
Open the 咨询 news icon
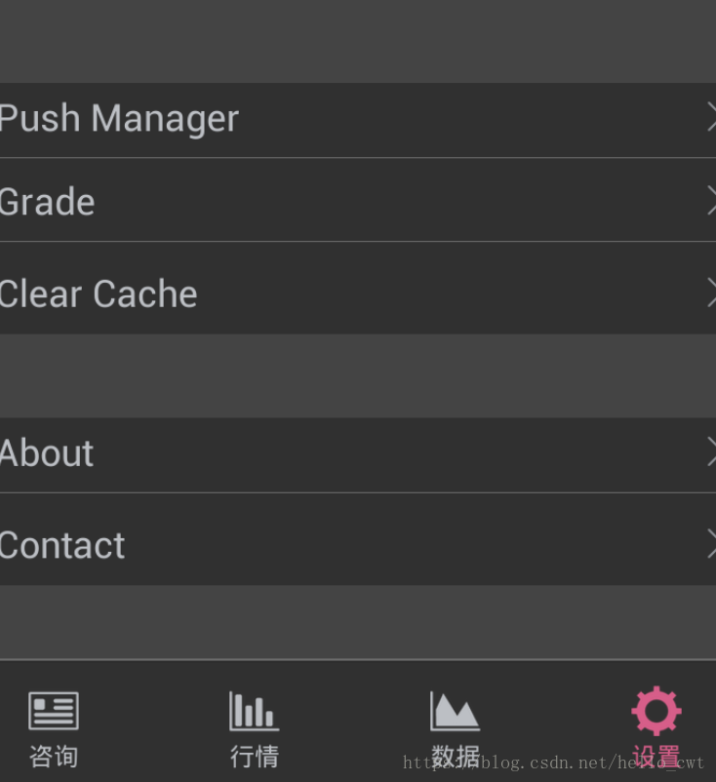point(54,711)
